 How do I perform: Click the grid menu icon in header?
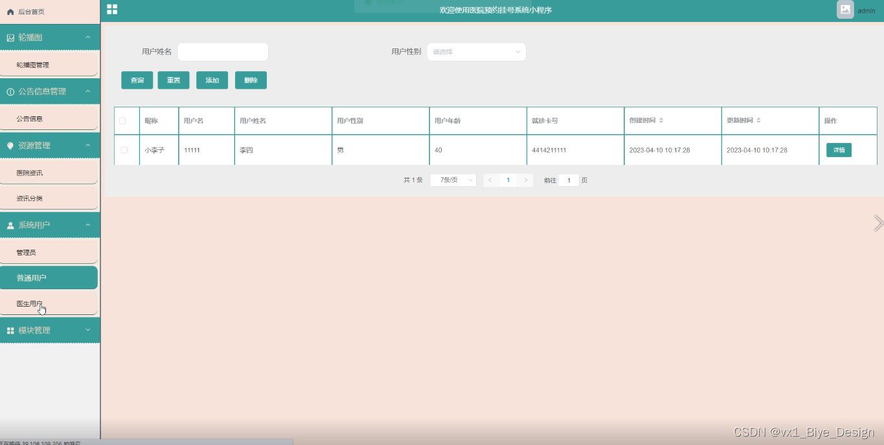click(112, 9)
